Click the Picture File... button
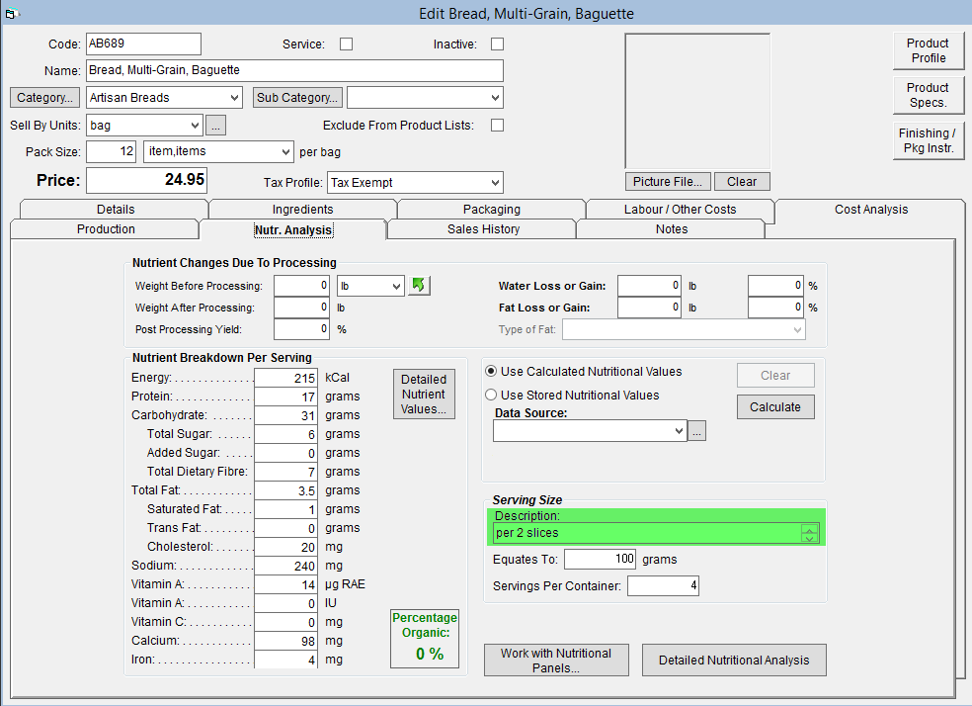Screen dimensions: 972x706 tap(668, 182)
